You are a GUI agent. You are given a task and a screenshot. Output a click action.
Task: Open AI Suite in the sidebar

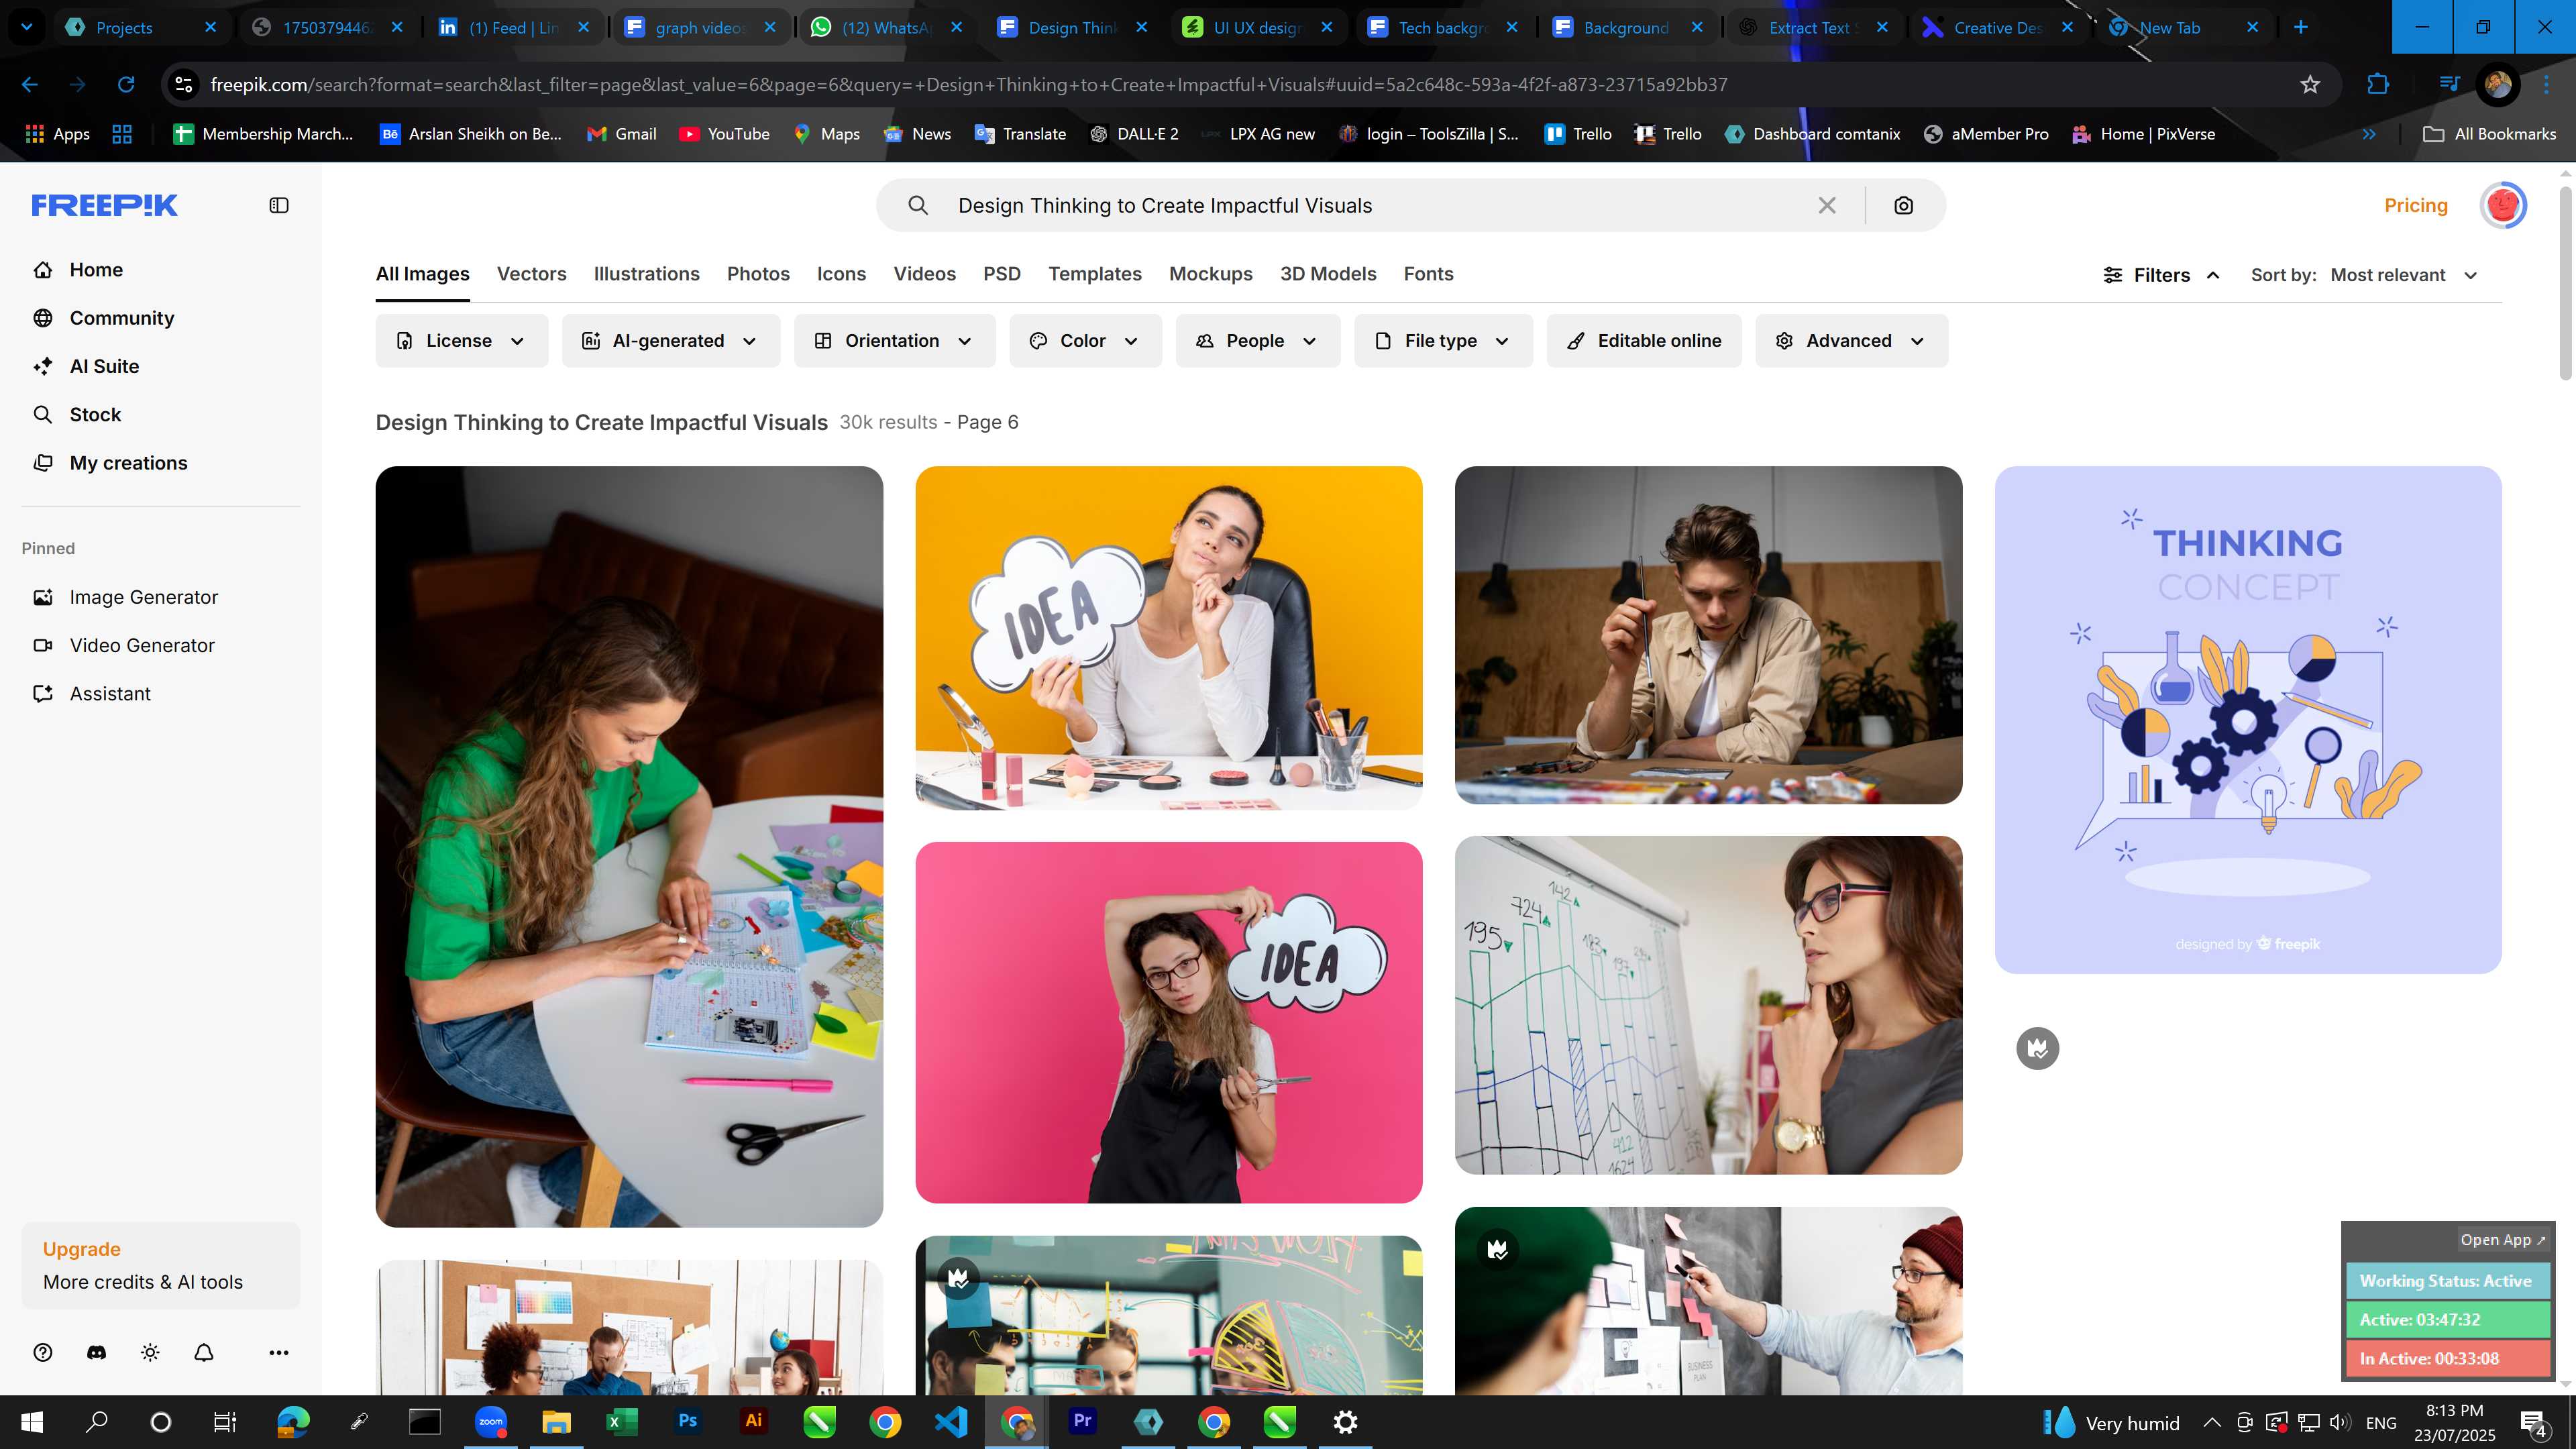click(104, 366)
